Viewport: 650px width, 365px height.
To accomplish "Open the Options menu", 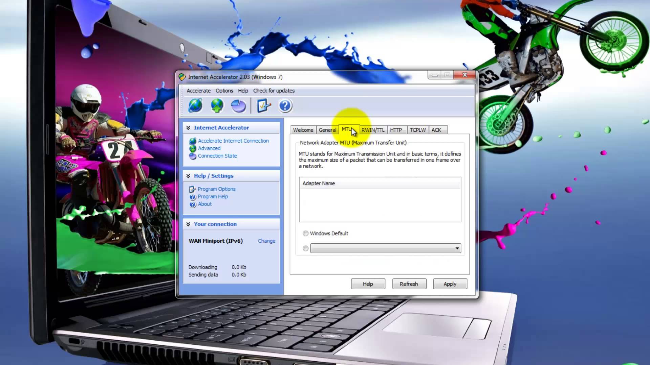I will point(224,91).
